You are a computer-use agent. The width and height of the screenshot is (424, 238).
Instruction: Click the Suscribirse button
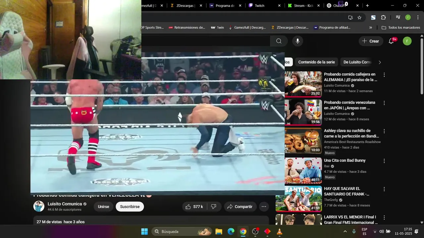130,207
